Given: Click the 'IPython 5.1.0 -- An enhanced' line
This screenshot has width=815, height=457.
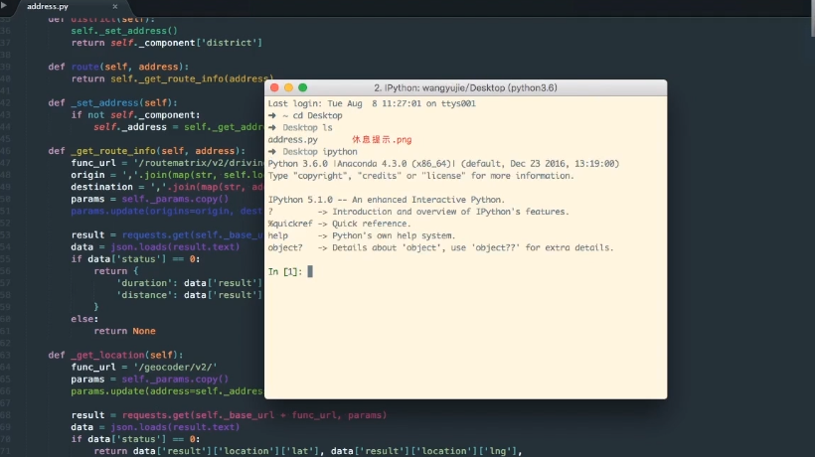Looking at the screenshot, I should [386, 200].
